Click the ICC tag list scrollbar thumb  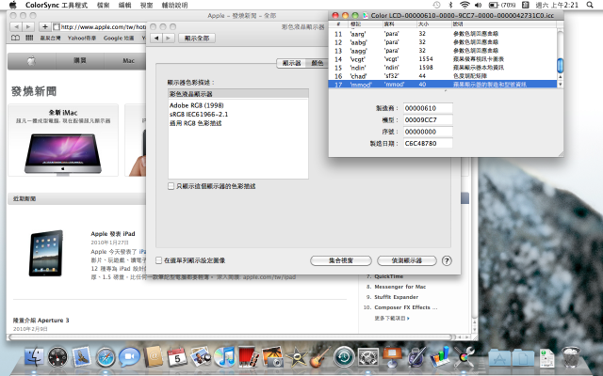pos(560,65)
